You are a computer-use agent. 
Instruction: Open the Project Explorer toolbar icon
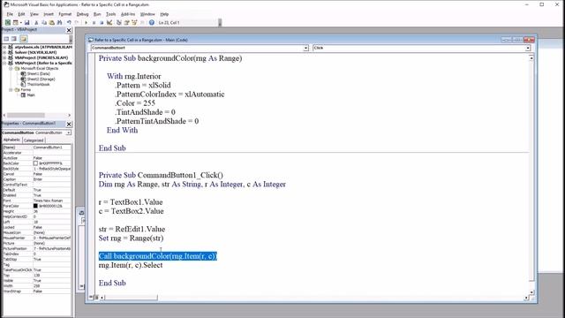119,22
